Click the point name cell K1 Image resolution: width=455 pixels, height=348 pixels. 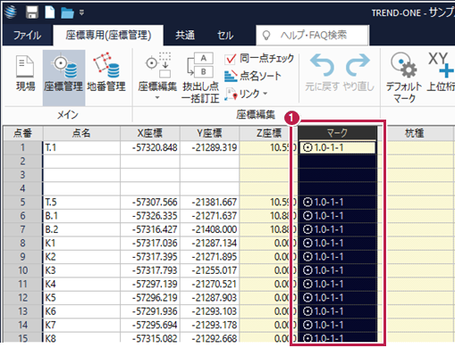tap(81, 244)
